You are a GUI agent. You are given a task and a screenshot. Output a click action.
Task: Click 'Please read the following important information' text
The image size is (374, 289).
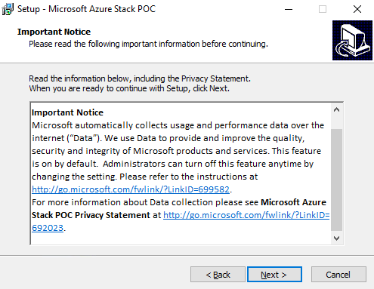click(148, 44)
